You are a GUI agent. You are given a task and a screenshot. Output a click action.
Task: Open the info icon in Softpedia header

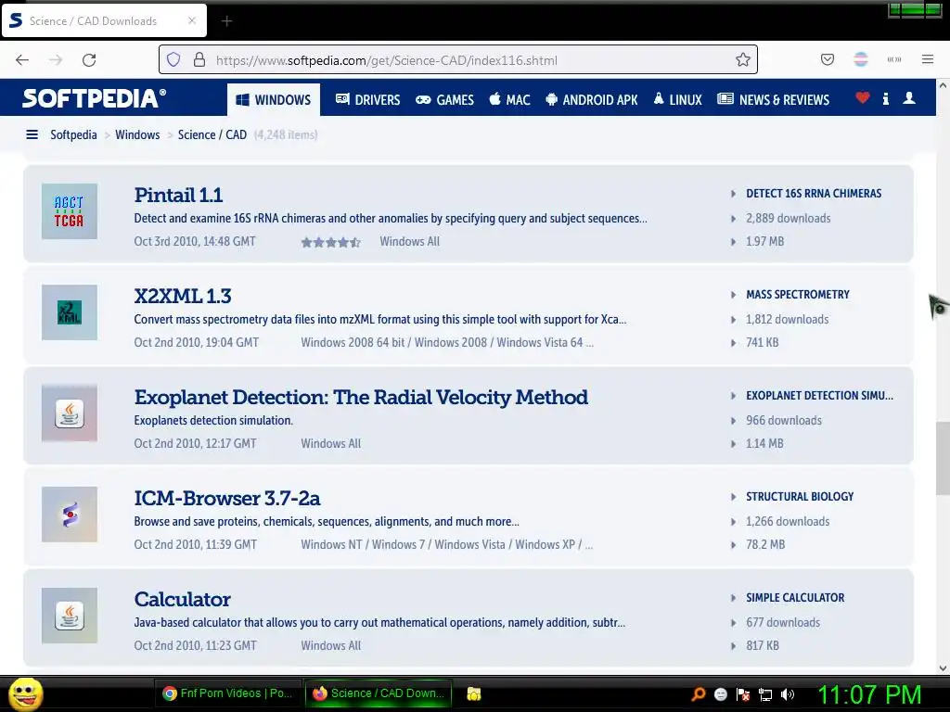coord(886,98)
